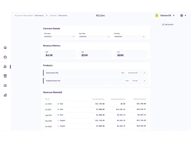The image size is (191, 143).
Task: Click the Recurring monthly tag on Subscription Plan
Action: (x=133, y=73)
